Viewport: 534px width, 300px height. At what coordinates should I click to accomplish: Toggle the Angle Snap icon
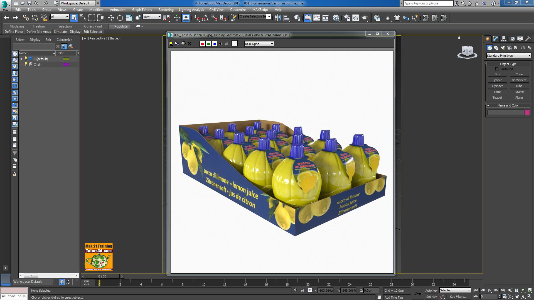pos(205,18)
